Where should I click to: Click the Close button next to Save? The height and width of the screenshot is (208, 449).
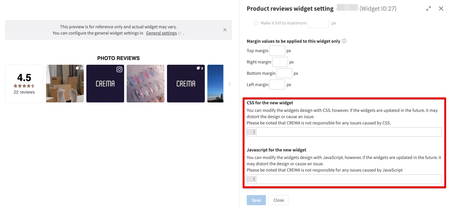tap(279, 200)
